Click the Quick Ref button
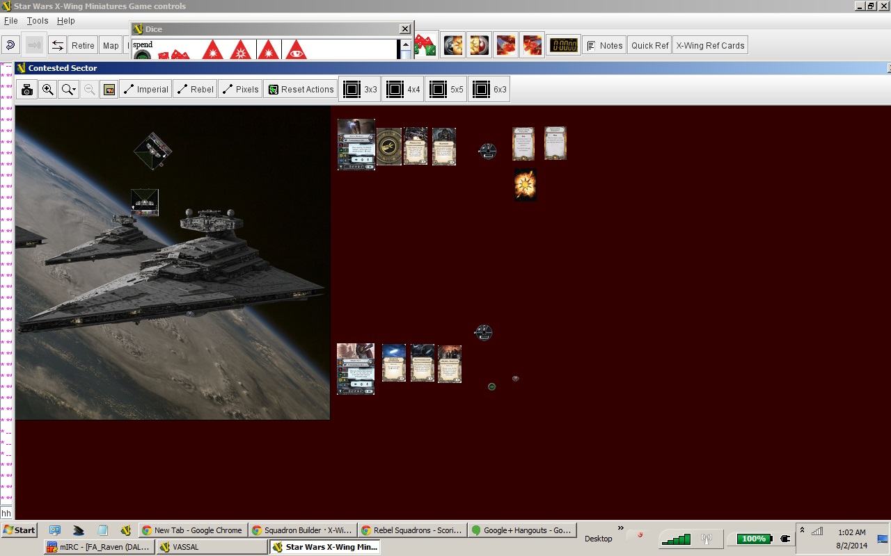Image resolution: width=891 pixels, height=556 pixels. tap(649, 46)
